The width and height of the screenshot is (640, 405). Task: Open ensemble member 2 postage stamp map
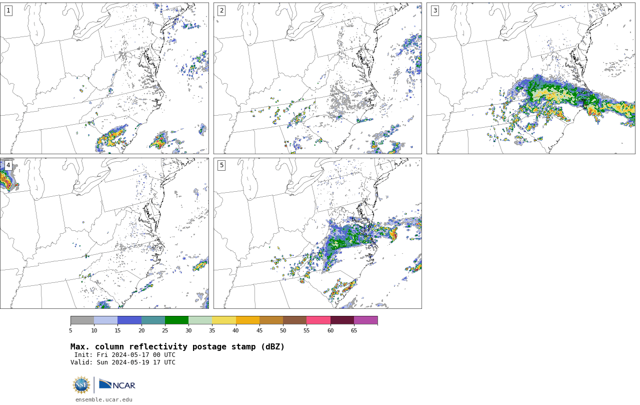tap(317, 78)
